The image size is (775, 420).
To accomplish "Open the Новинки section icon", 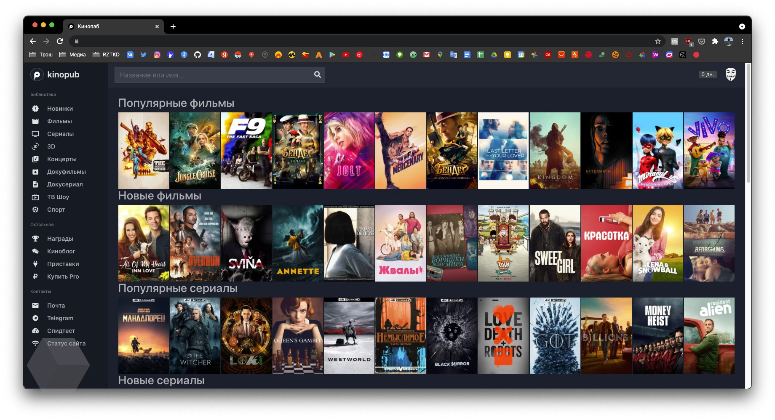I will pos(35,109).
